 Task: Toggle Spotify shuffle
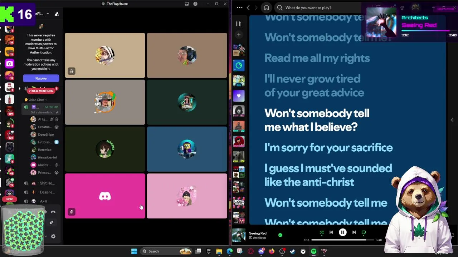tap(321, 232)
